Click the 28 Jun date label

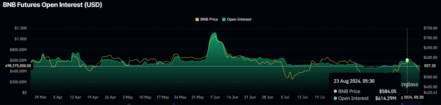(x=267, y=97)
